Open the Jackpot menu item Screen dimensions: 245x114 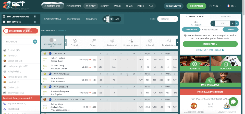pyautogui.click(x=105, y=6)
